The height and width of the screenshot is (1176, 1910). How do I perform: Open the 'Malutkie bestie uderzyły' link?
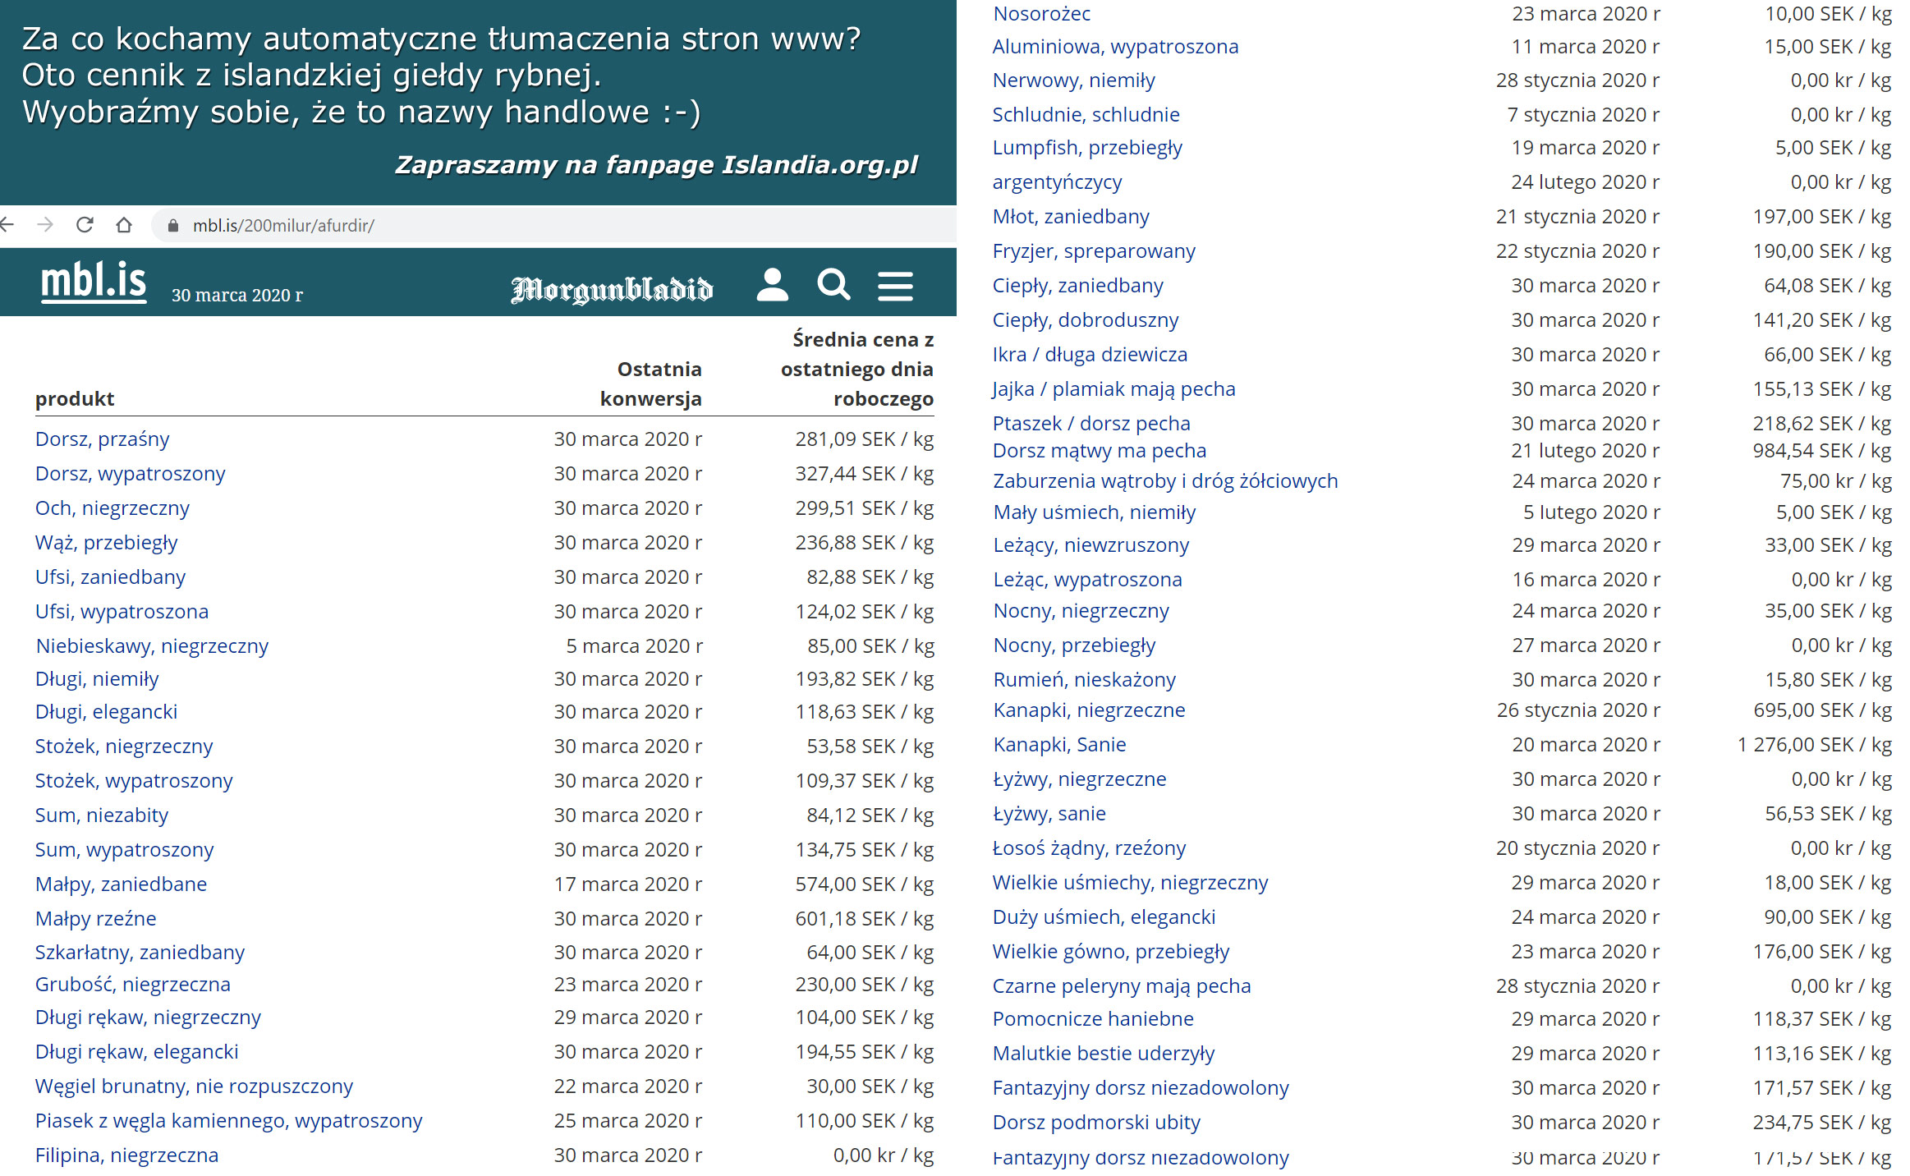(x=1104, y=1054)
